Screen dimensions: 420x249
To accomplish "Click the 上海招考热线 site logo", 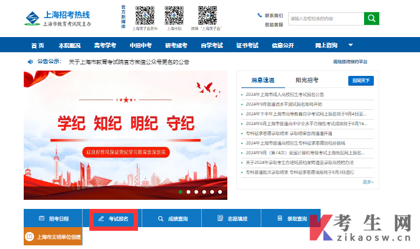I will (x=57, y=18).
